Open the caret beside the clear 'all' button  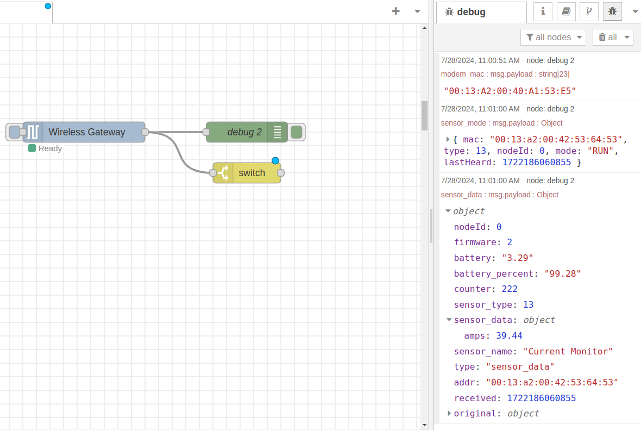pyautogui.click(x=627, y=37)
